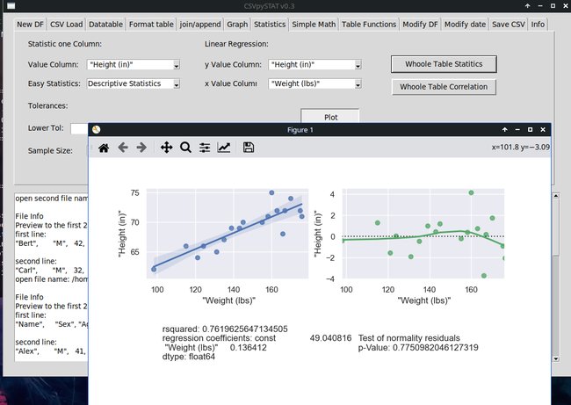Click the "Bert" line in the log output
This screenshot has height=405, width=571.
[51, 243]
